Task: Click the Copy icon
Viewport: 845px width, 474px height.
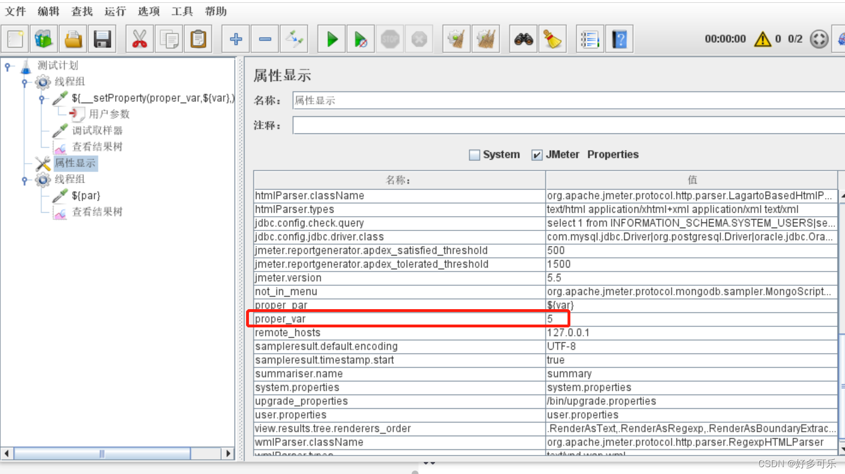Action: [169, 39]
